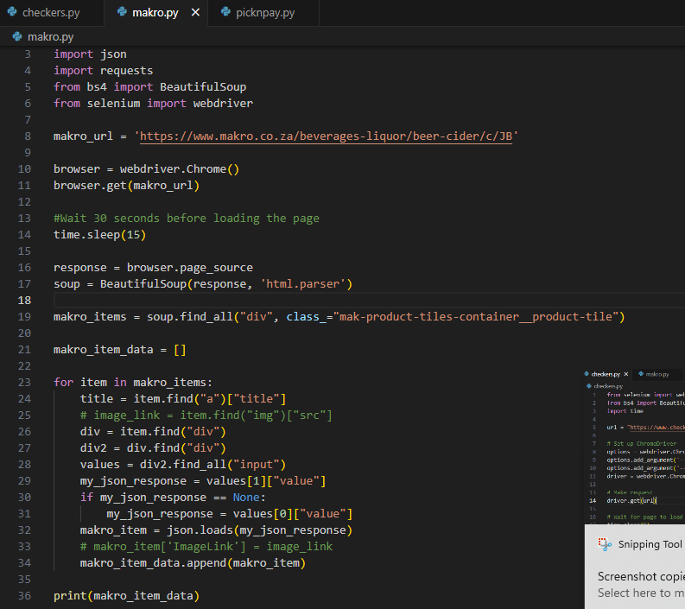The image size is (685, 609).
Task: Click the Snipping Tool notification title
Action: (x=650, y=544)
